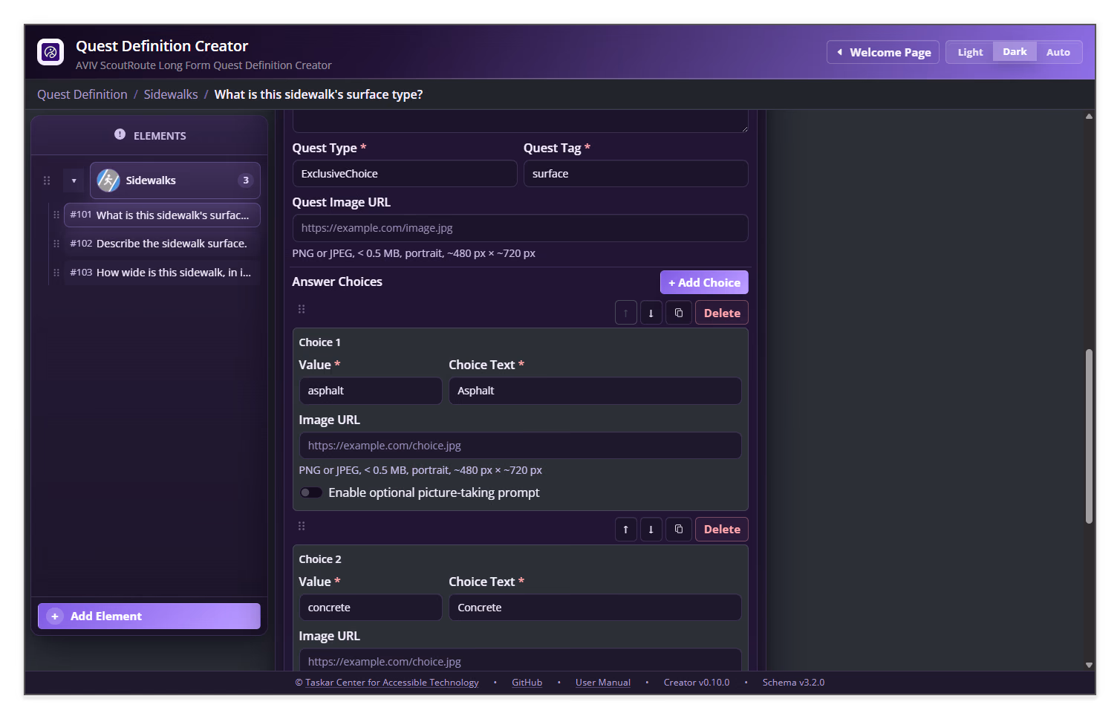Open quest #103 How wide is this sidewalk
Image resolution: width=1120 pixels, height=719 pixels.
162,273
